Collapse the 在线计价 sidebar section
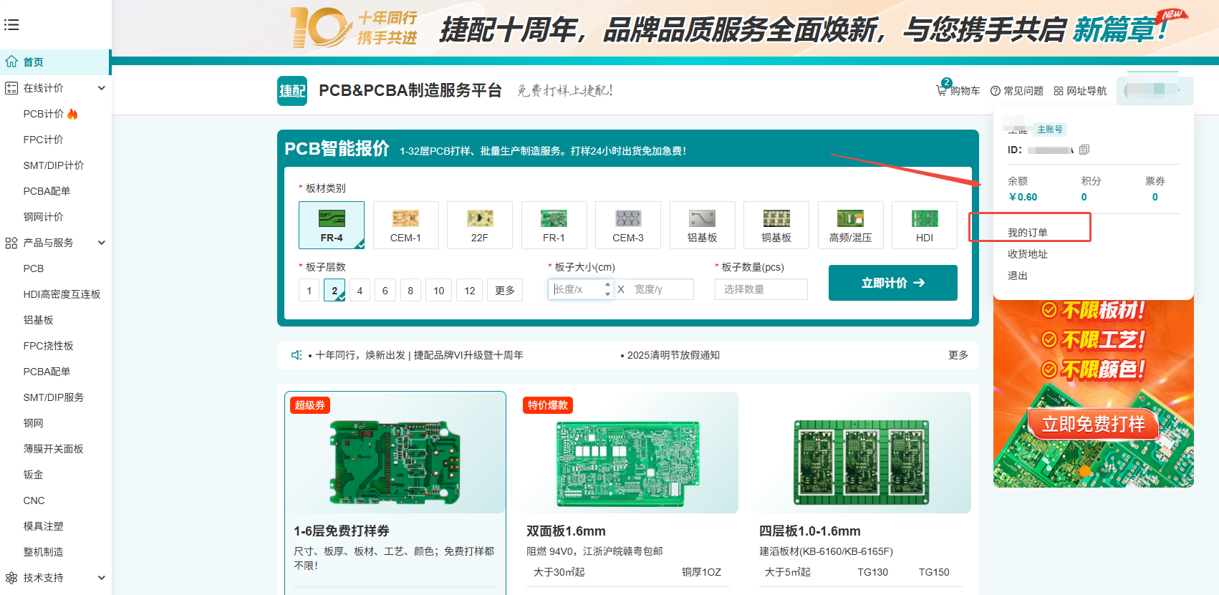Viewport: 1219px width, 595px height. (101, 88)
